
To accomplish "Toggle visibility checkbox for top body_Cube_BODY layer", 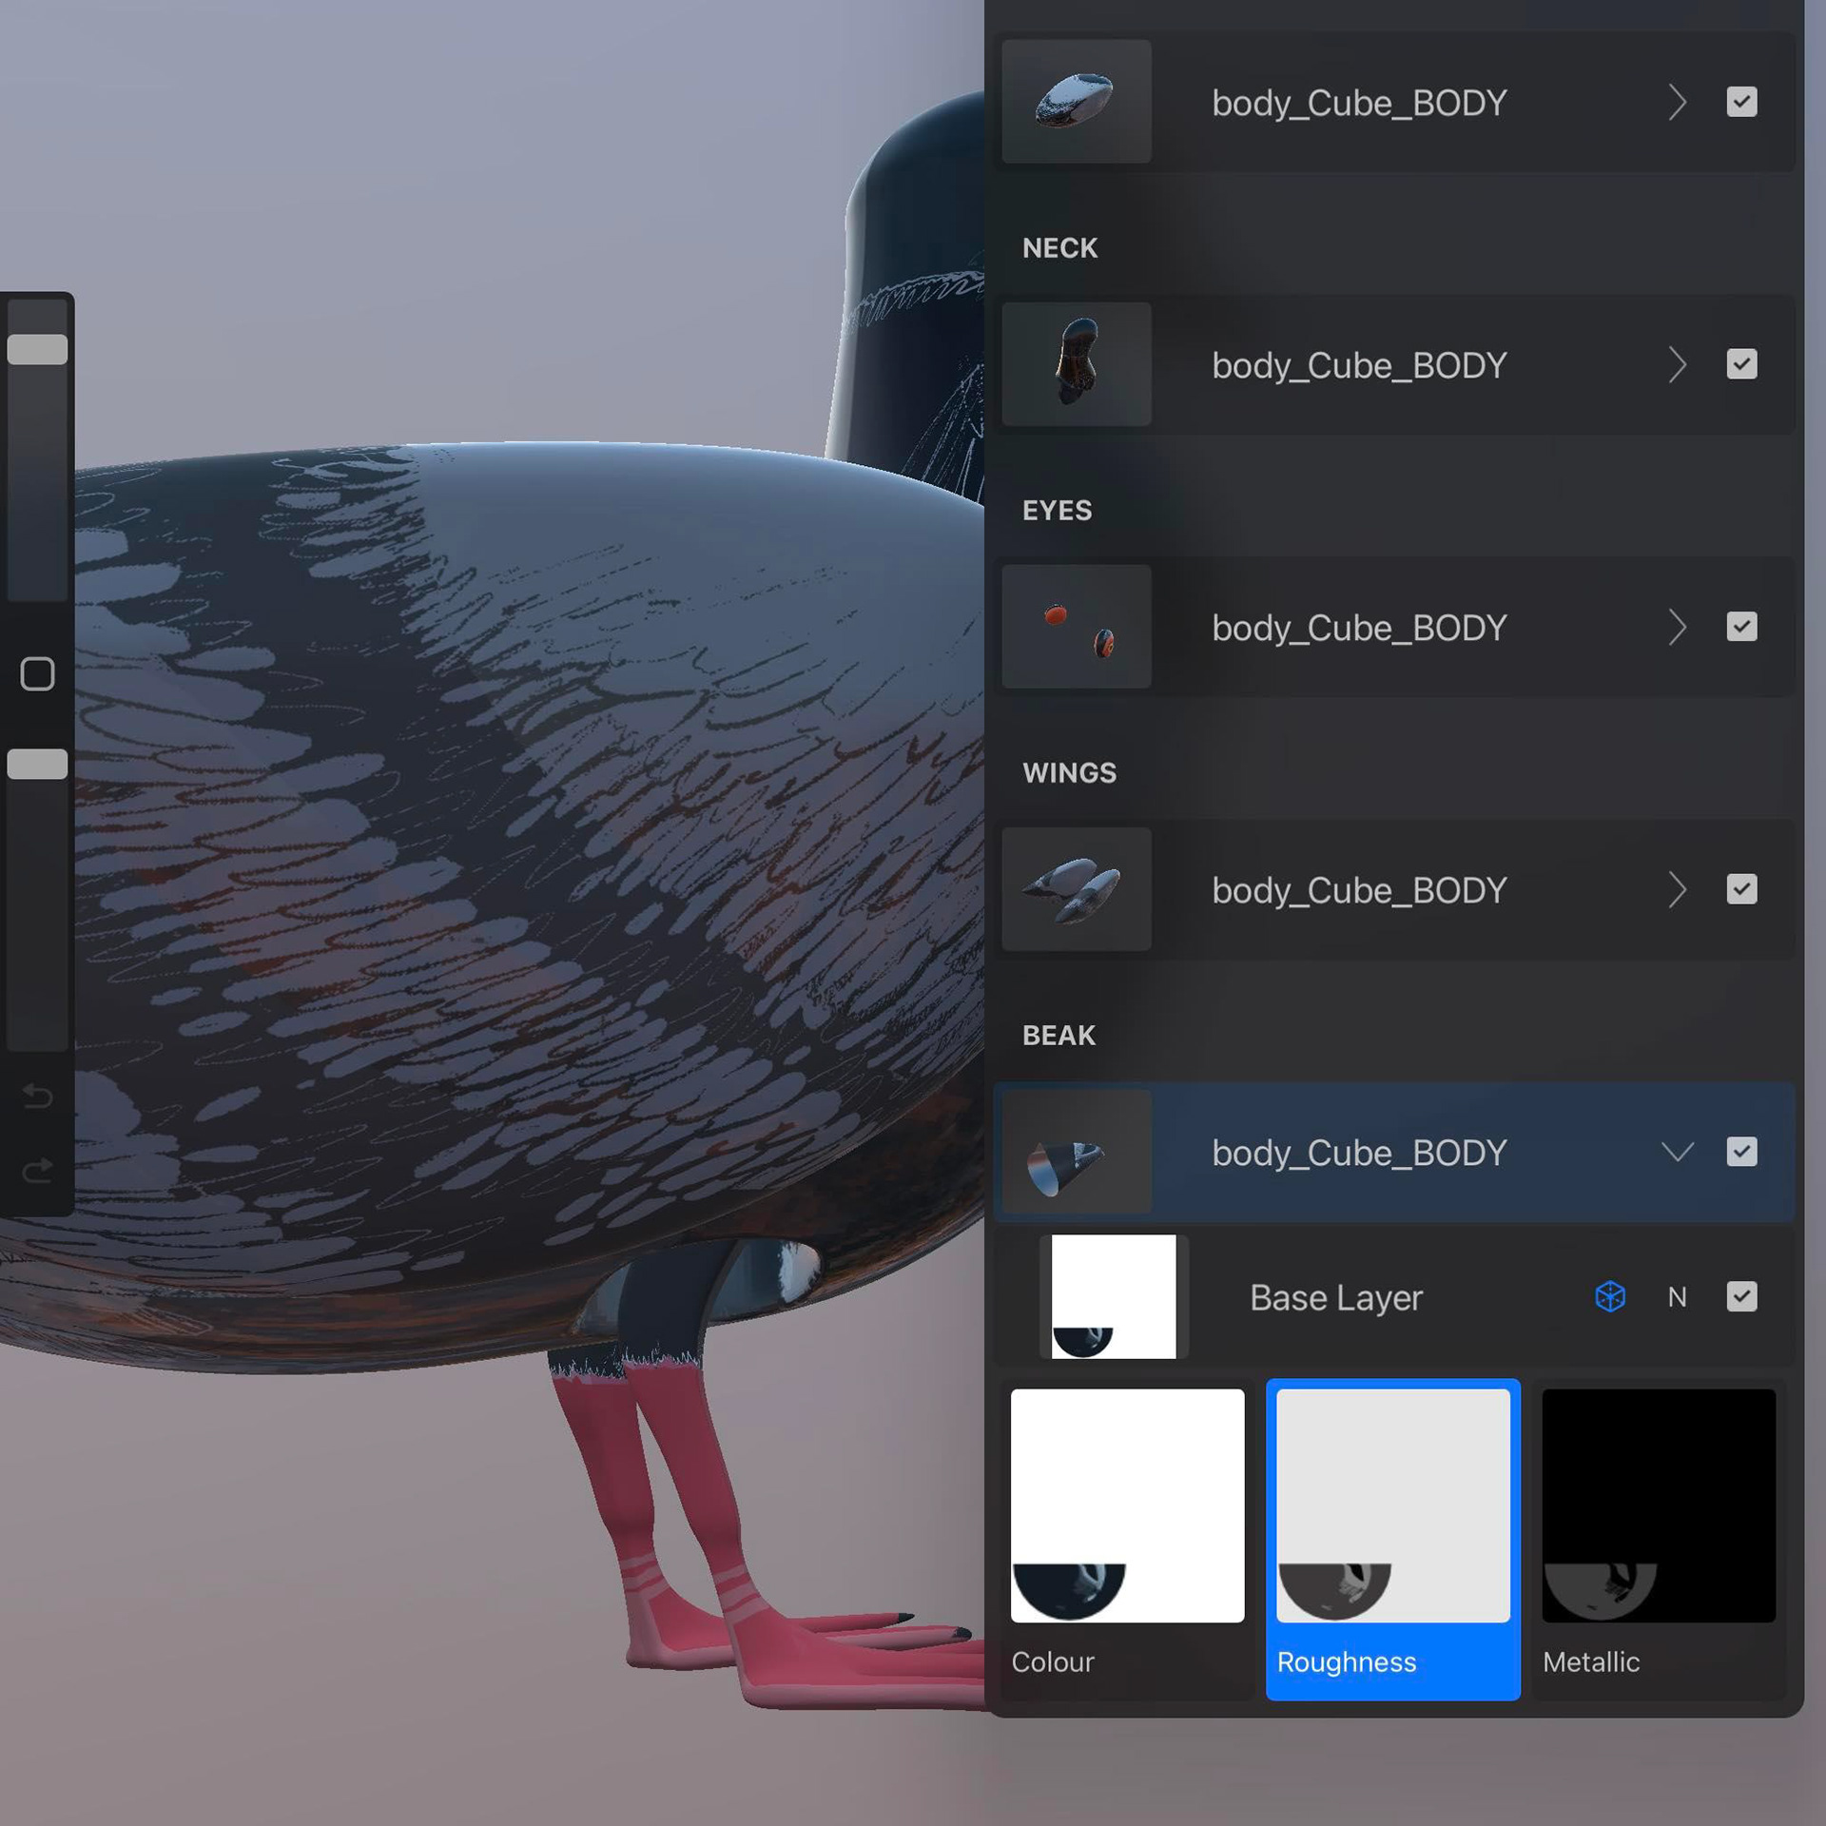I will pyautogui.click(x=1741, y=102).
